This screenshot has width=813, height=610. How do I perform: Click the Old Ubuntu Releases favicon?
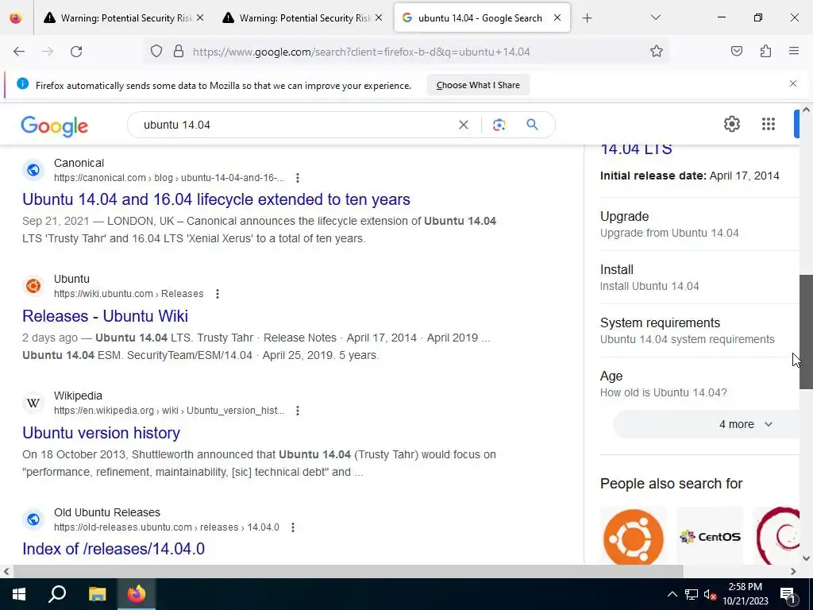33,519
